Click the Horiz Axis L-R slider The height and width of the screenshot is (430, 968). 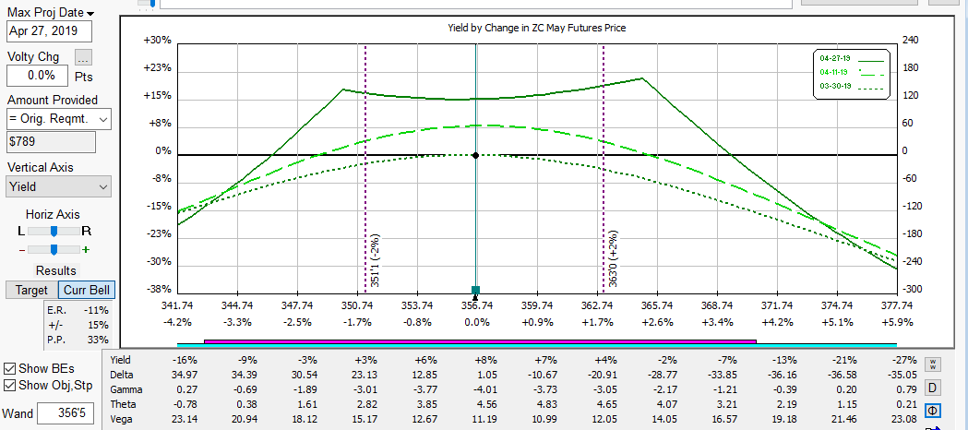(54, 231)
